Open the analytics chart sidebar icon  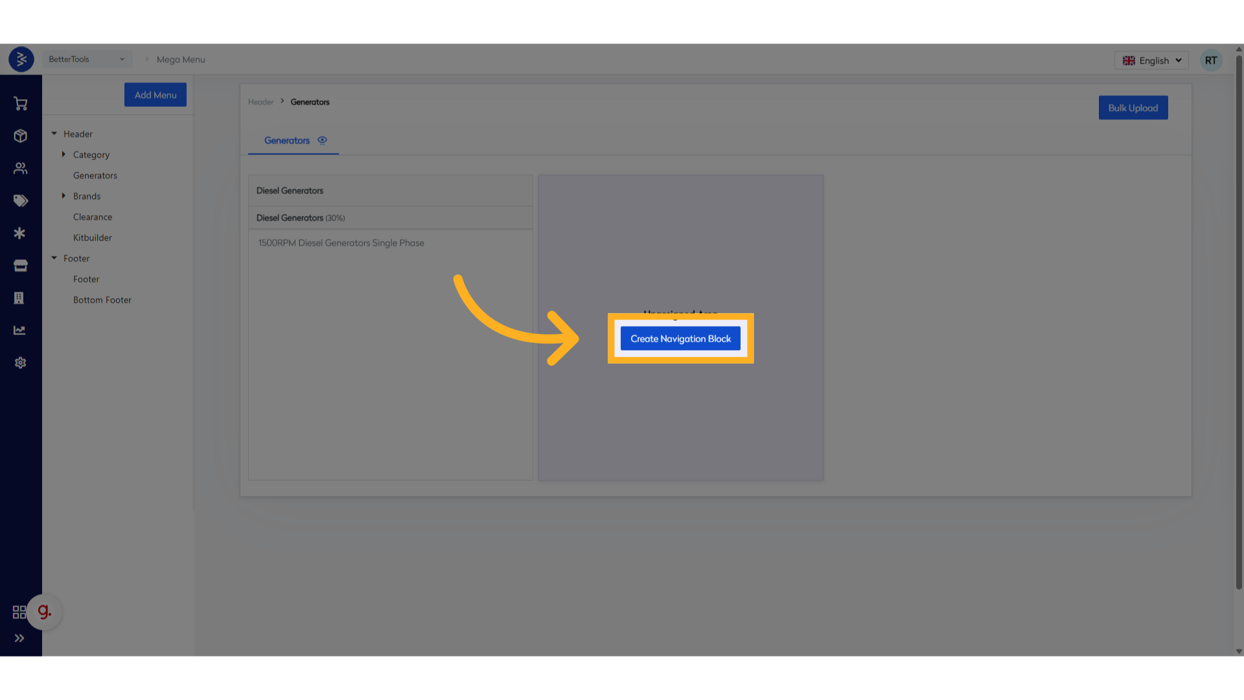point(20,331)
